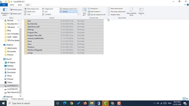Select the Program Files (x86) folder
Image resolution: width=189 pixels, height=106 pixels.
(64, 35)
